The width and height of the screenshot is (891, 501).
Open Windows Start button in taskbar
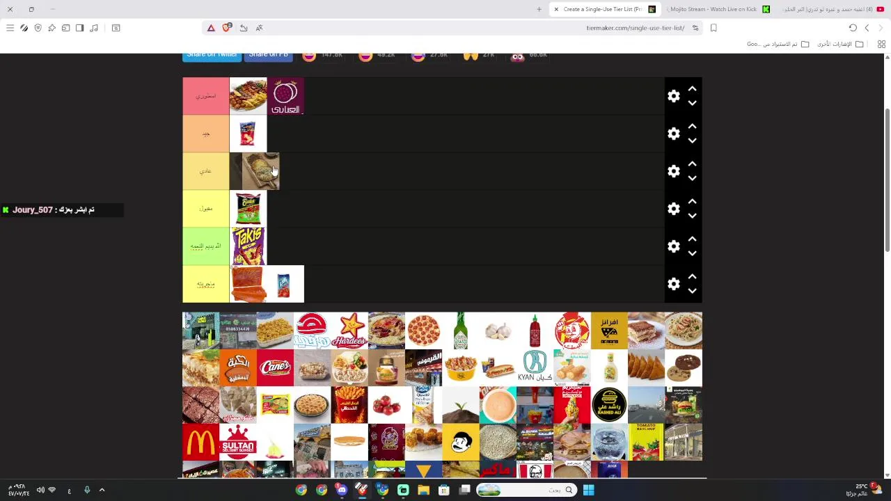(x=588, y=490)
